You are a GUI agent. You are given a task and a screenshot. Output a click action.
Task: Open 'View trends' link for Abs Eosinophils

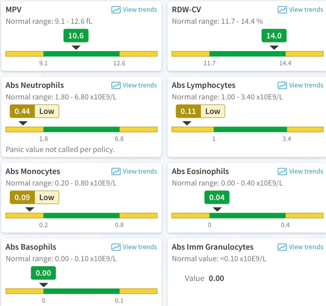(306, 171)
